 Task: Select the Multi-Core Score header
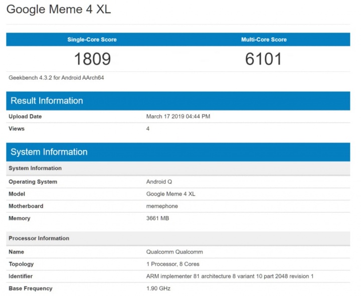[264, 40]
